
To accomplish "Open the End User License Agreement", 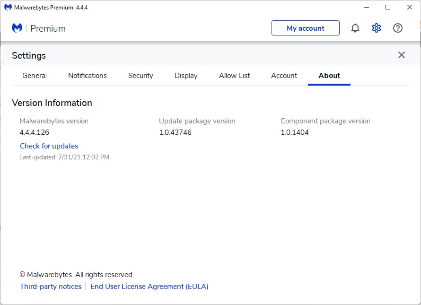I will tap(149, 286).
